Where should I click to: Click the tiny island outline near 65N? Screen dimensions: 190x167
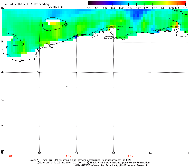point(67,87)
